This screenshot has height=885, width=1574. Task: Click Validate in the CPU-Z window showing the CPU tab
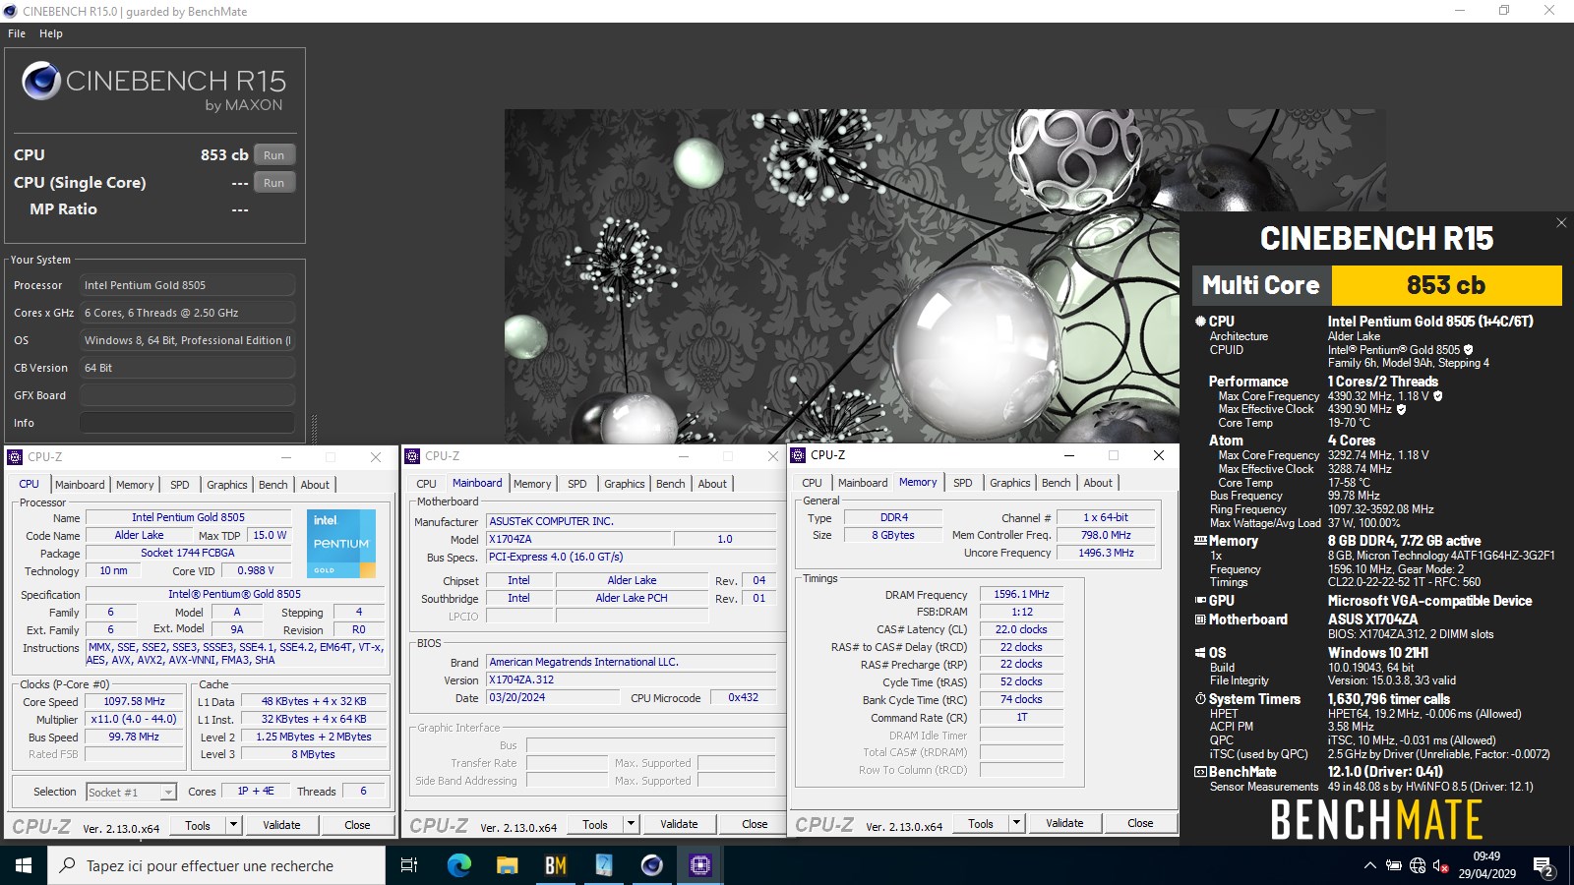click(281, 825)
